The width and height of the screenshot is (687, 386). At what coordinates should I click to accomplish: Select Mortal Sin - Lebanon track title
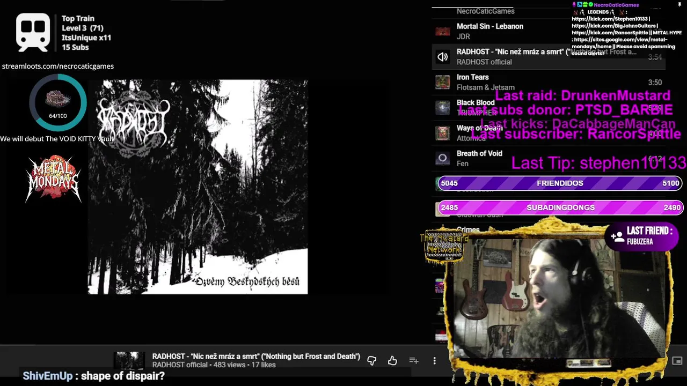click(x=489, y=26)
